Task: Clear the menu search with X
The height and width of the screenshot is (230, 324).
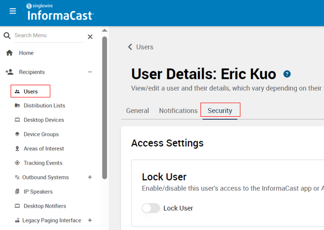Action: (90, 37)
